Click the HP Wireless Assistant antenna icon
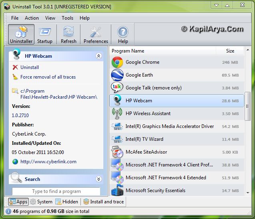The height and width of the screenshot is (219, 255). click(117, 114)
